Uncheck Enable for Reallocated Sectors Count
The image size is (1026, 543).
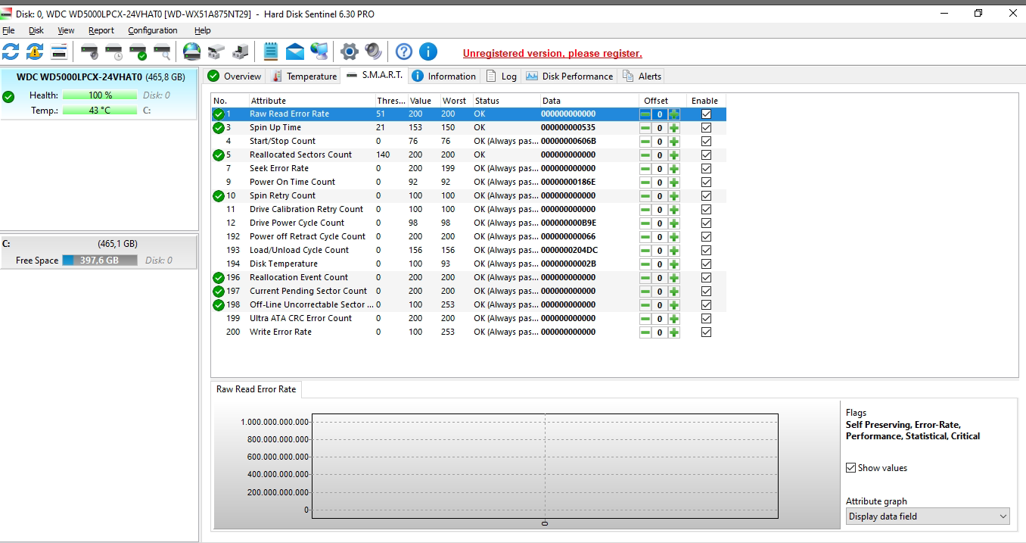point(706,155)
